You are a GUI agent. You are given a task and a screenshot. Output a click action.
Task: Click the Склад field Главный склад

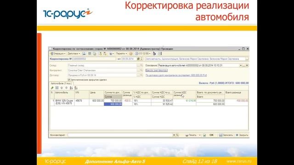102,66
